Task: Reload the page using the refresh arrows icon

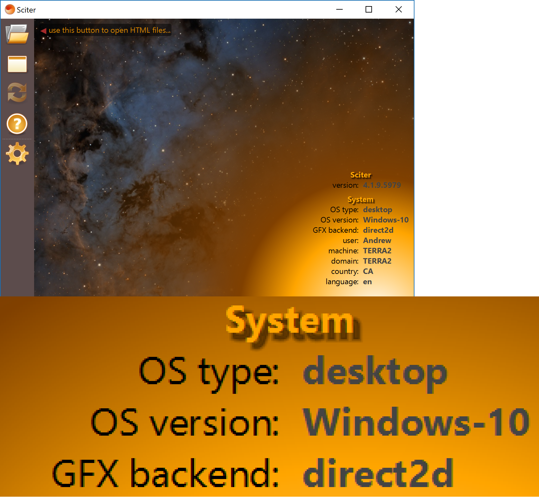Action: [17, 93]
